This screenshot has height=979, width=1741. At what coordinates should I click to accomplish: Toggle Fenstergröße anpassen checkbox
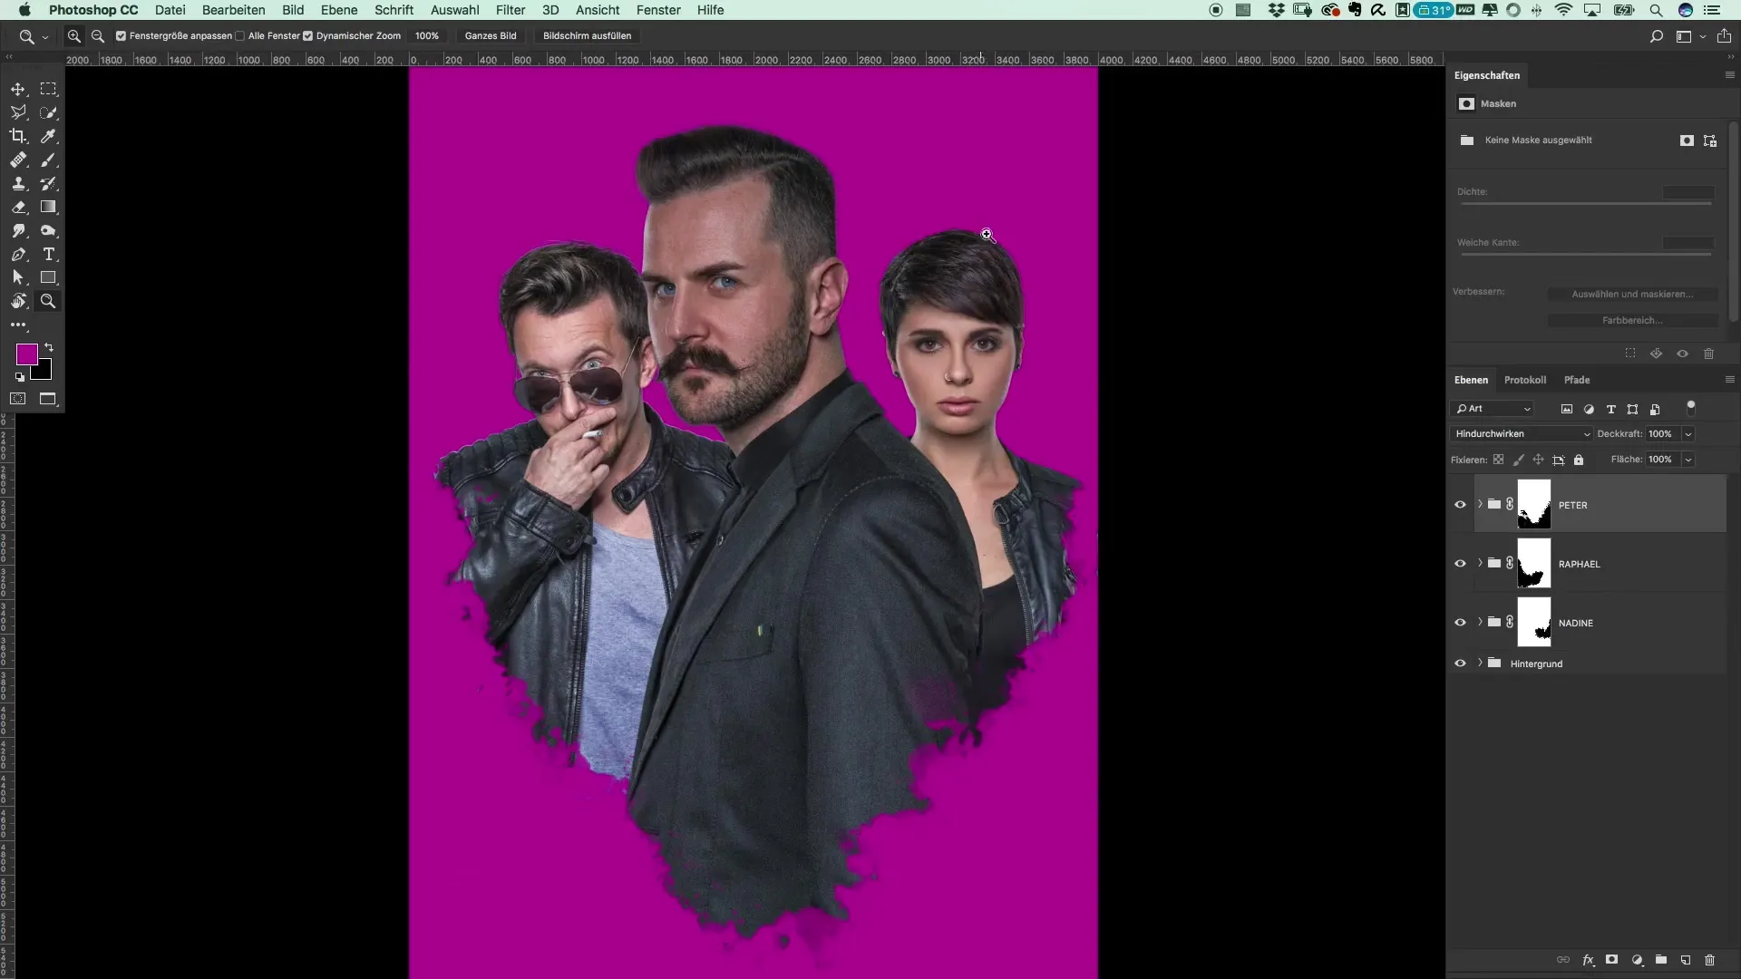click(121, 36)
